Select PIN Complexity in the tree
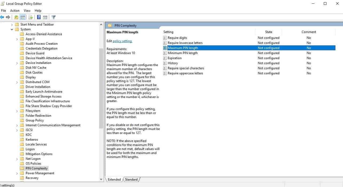Viewport: 343px width, 187px height. tap(37, 168)
